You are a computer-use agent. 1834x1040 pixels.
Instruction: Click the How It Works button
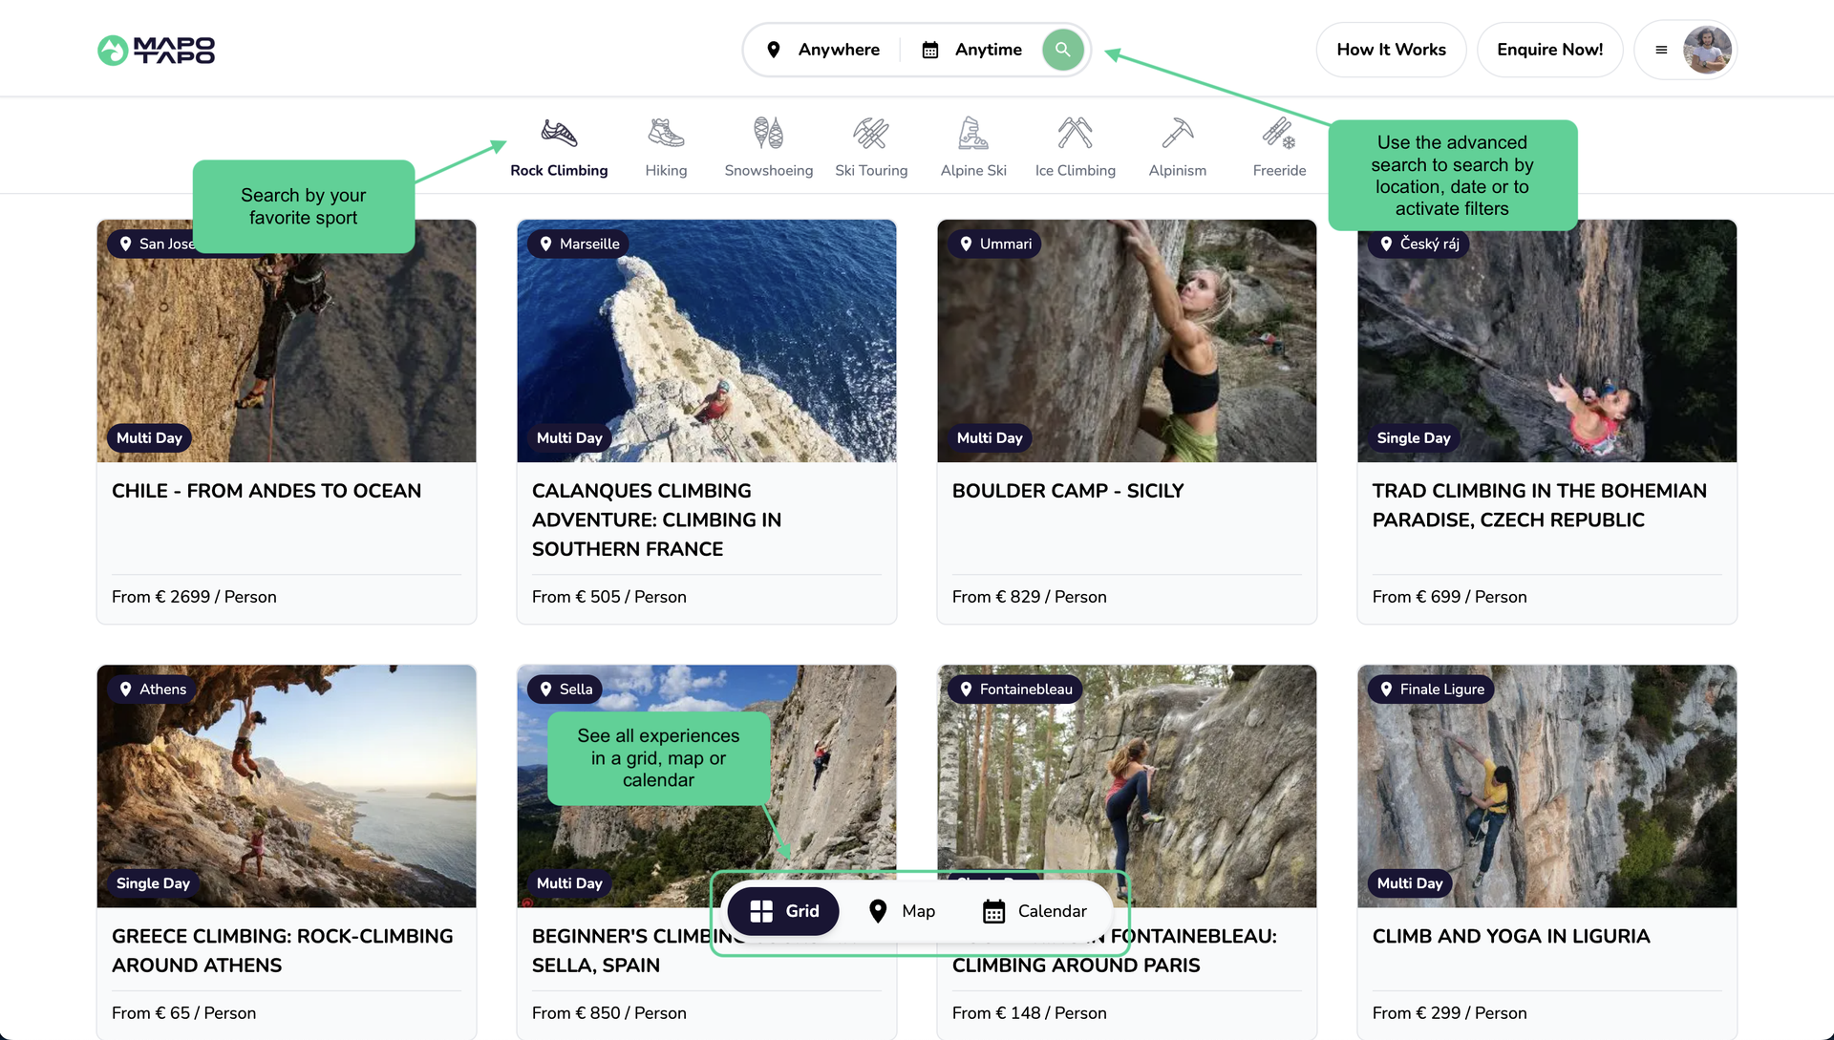click(1391, 50)
